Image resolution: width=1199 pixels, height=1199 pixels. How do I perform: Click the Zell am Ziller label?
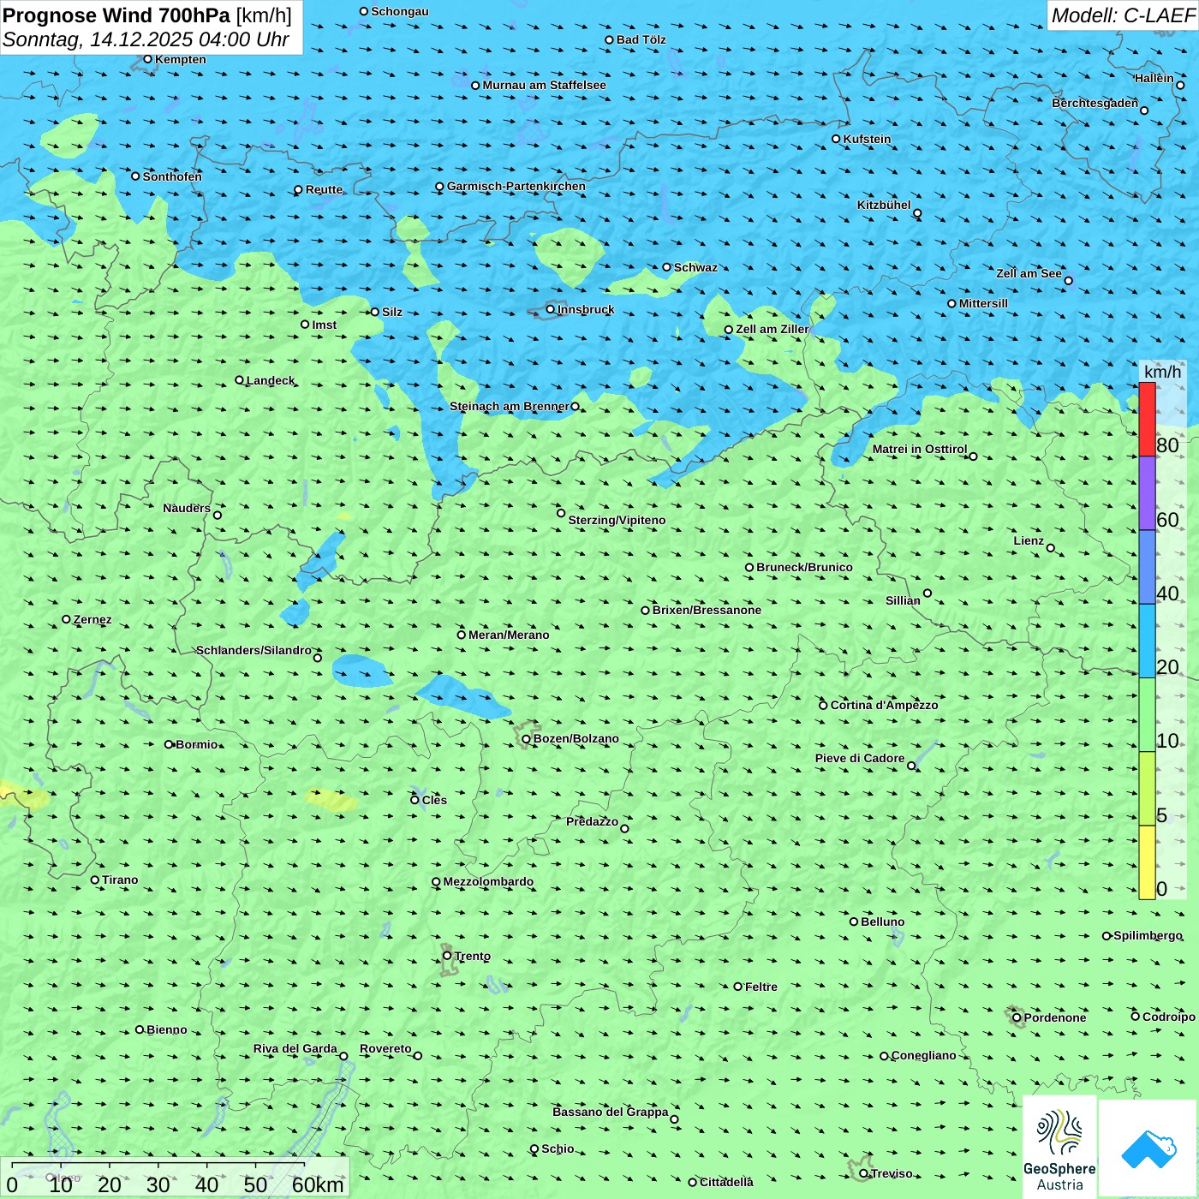[772, 329]
